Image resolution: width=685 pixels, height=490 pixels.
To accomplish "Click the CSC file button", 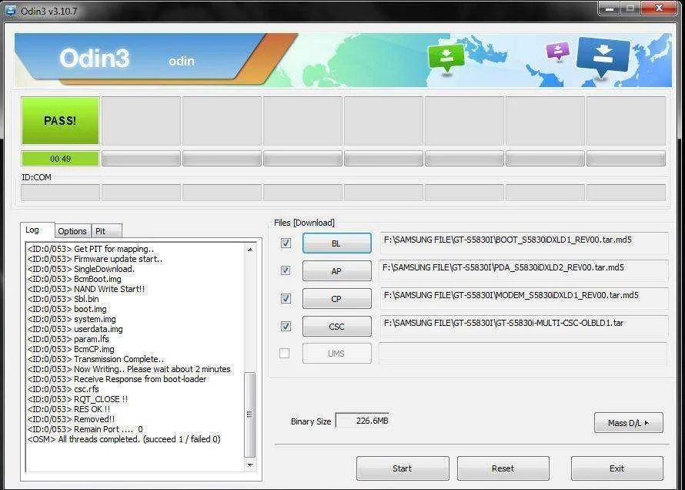I will tap(336, 327).
